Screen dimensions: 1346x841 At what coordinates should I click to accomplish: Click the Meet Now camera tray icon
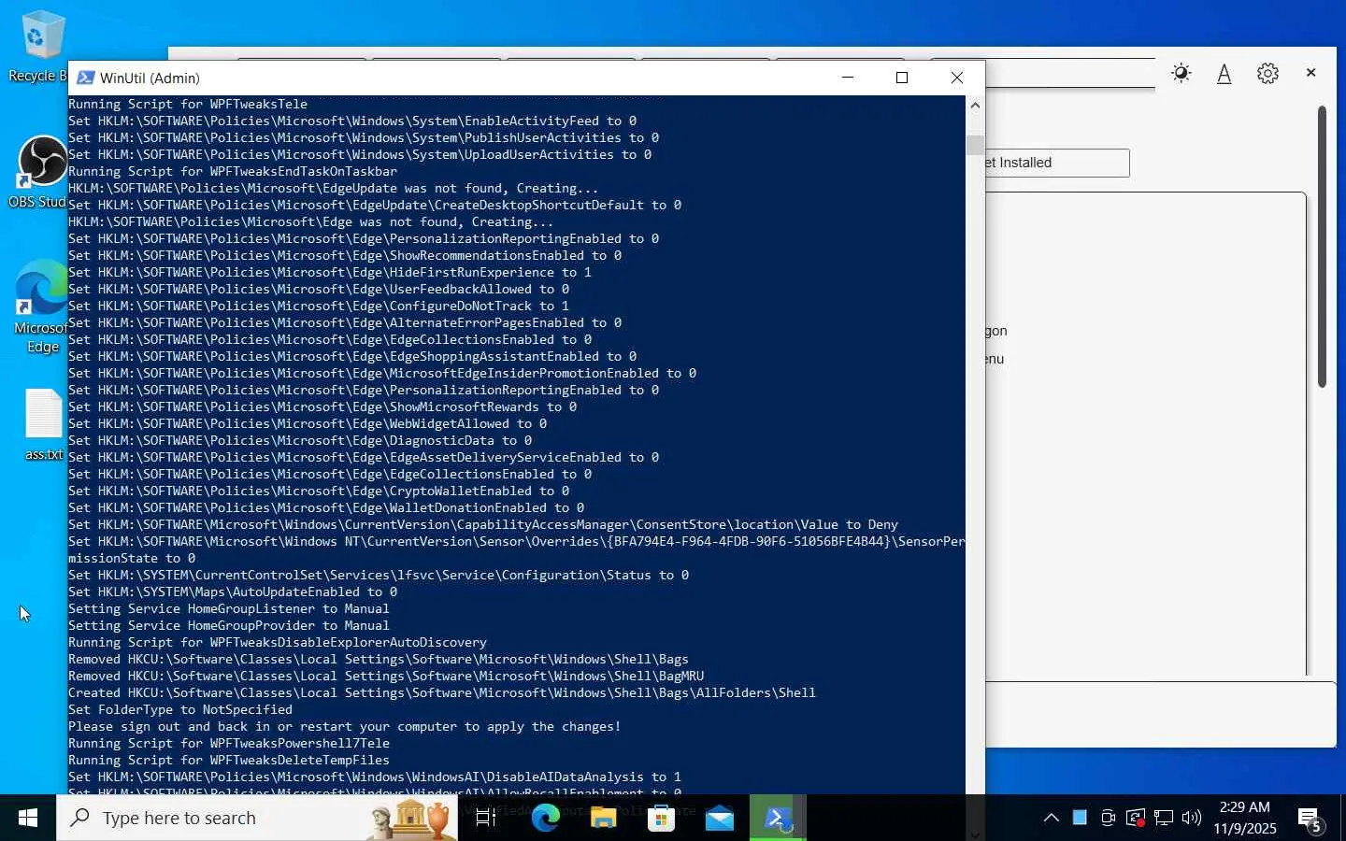pyautogui.click(x=1108, y=818)
